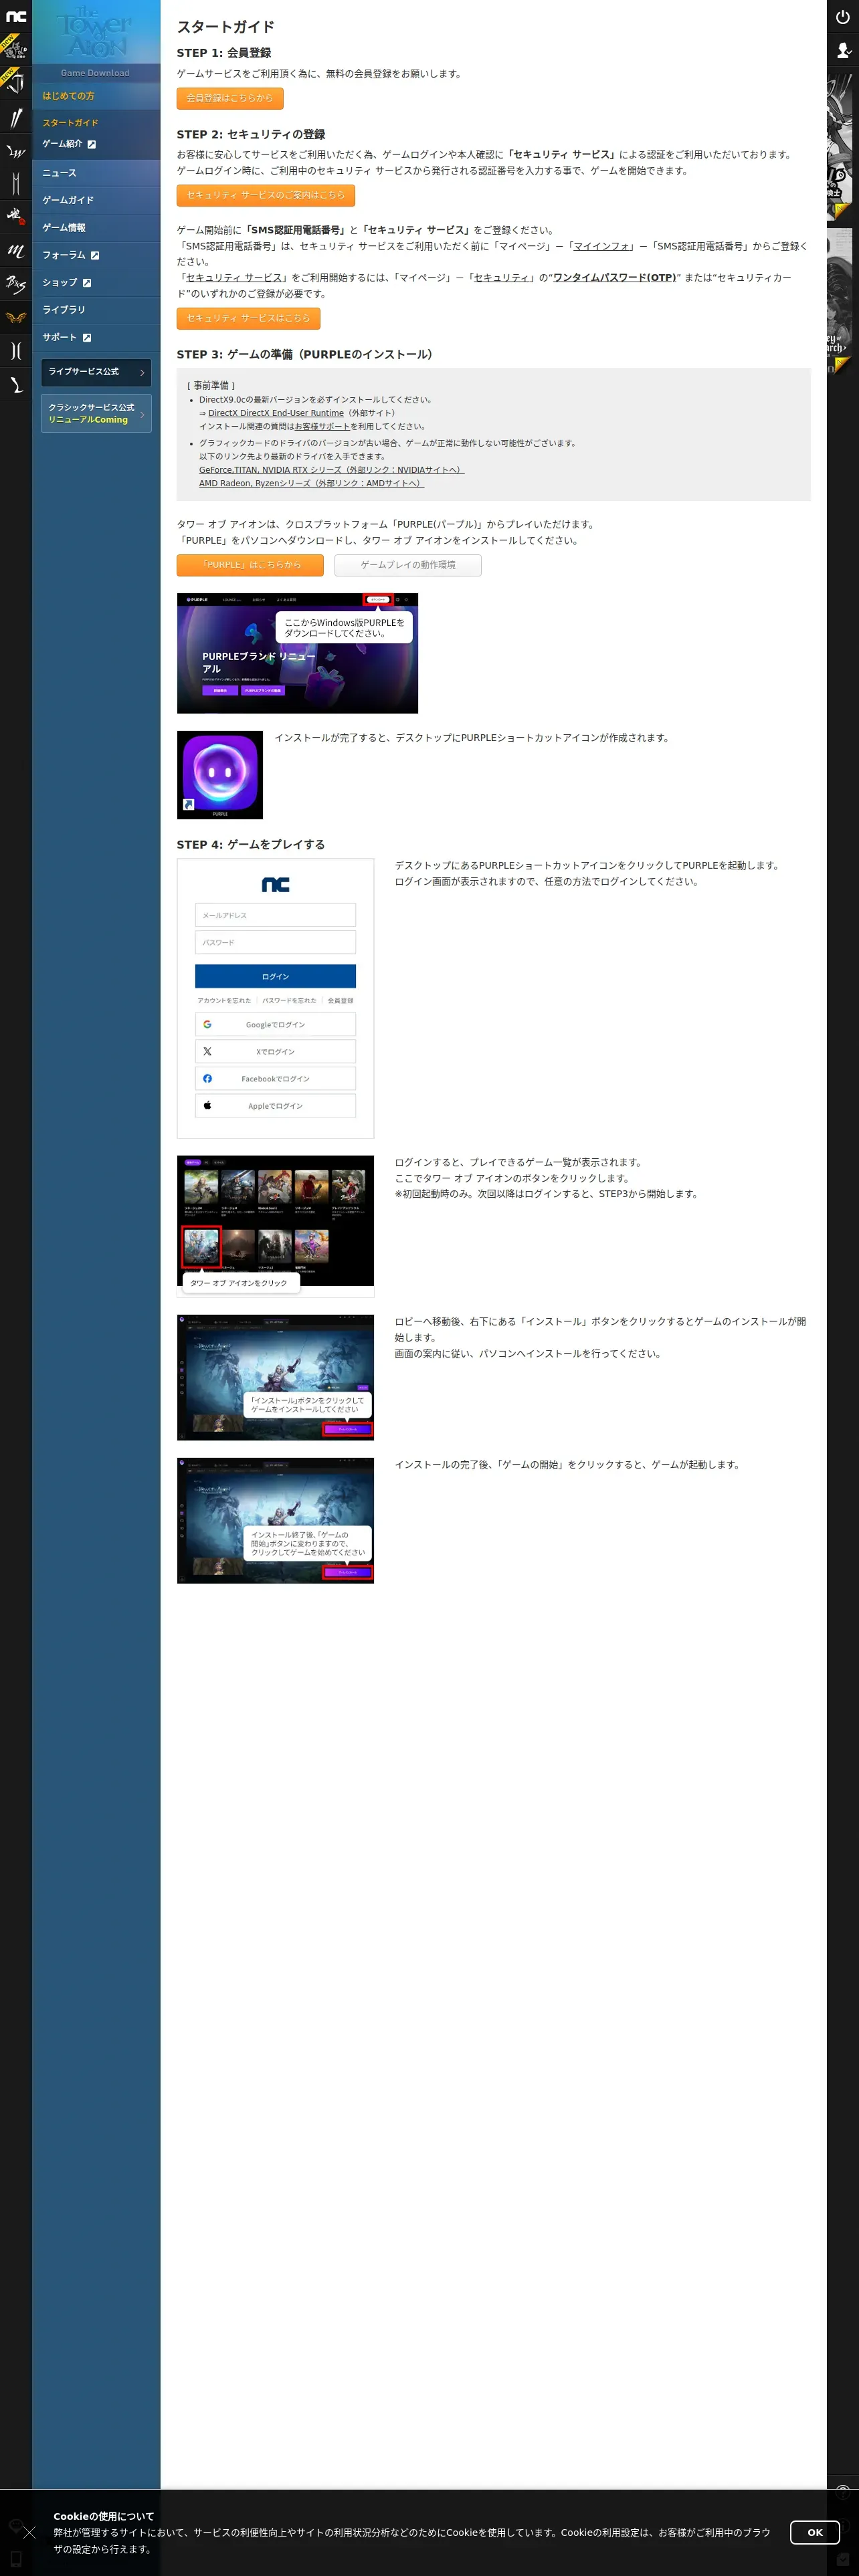Go to ライブラリ in the sidebar
Viewport: 859px width, 2576px height.
click(96, 310)
